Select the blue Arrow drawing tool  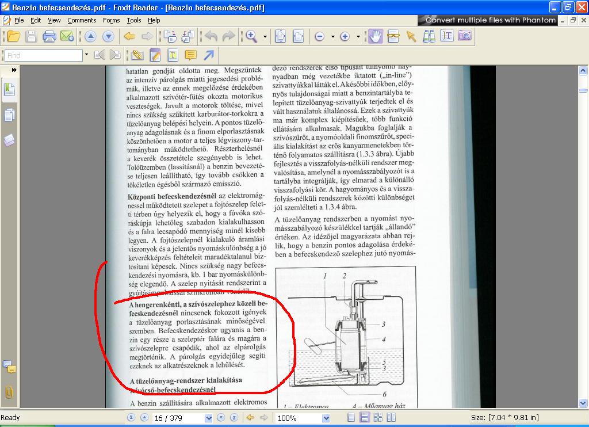click(209, 55)
